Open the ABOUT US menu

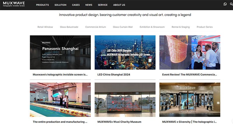(119, 5)
